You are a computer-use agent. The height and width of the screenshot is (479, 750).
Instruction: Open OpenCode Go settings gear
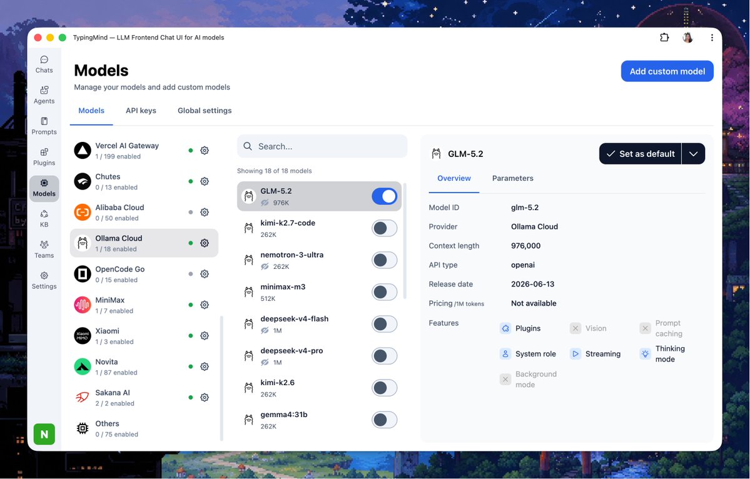pyautogui.click(x=205, y=274)
